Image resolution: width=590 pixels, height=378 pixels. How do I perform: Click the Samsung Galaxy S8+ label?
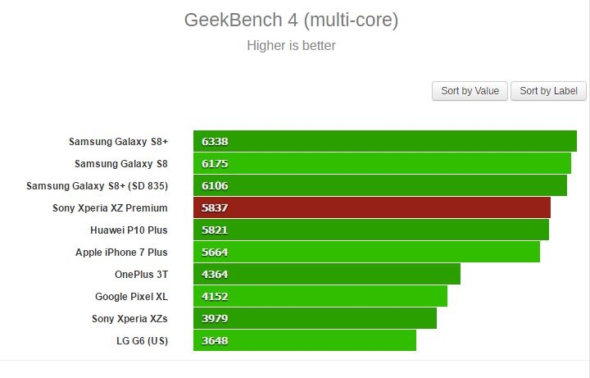tap(118, 141)
